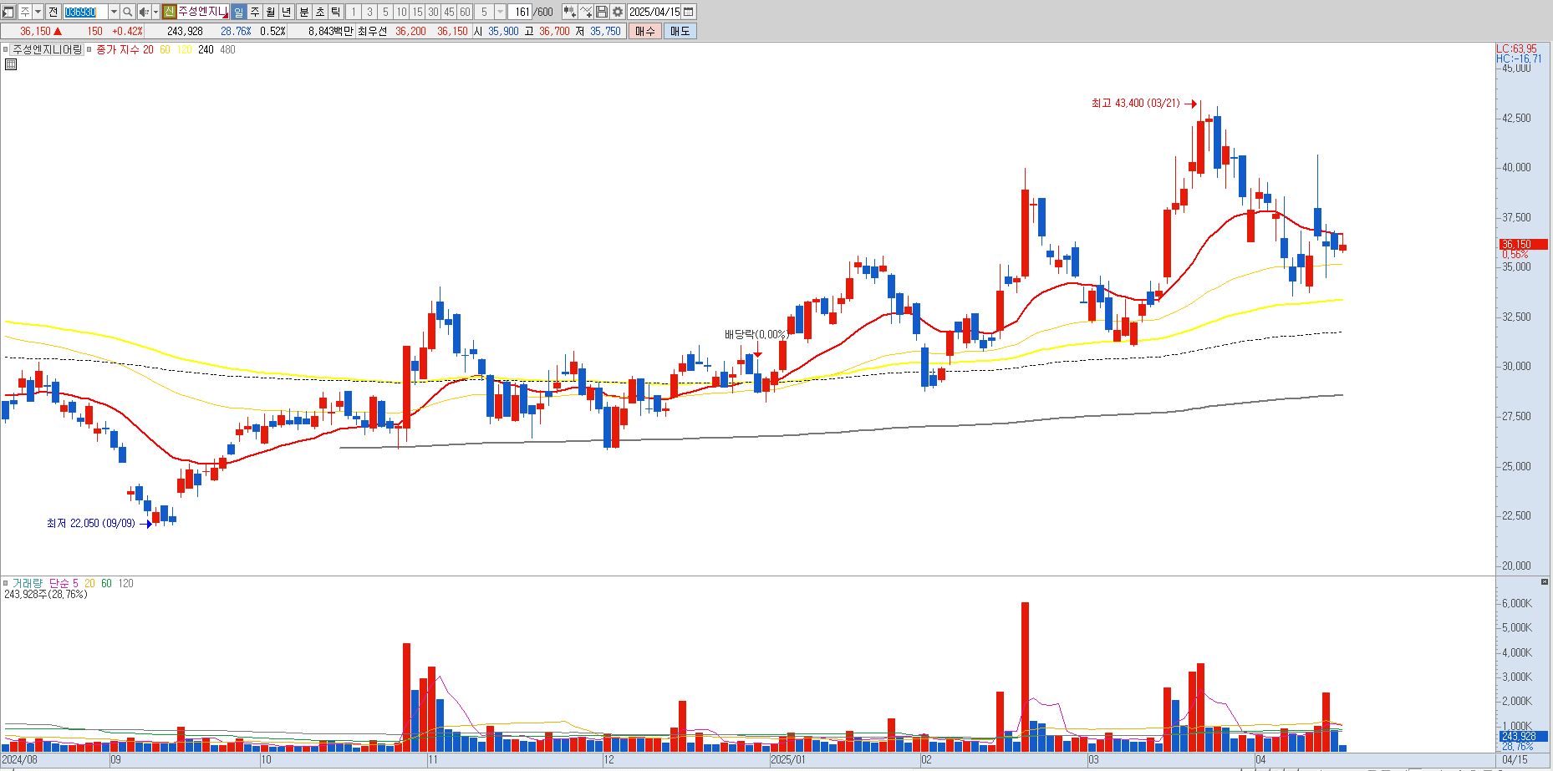The height and width of the screenshot is (771, 1553).
Task: Click the volume panel collapse icon at the panel's right edge
Action: (1545, 581)
